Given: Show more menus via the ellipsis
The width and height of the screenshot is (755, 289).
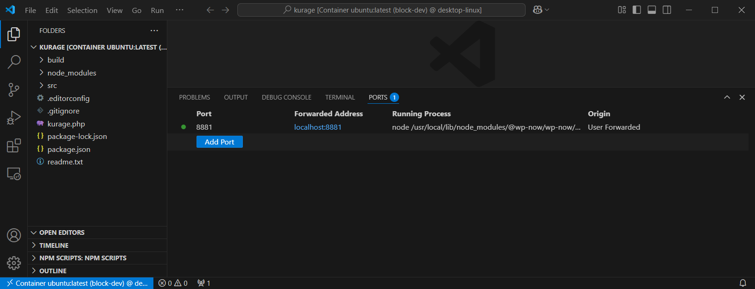Looking at the screenshot, I should (x=179, y=10).
